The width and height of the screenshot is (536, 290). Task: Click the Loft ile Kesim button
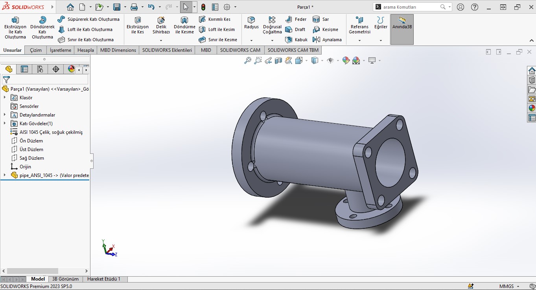tap(217, 29)
